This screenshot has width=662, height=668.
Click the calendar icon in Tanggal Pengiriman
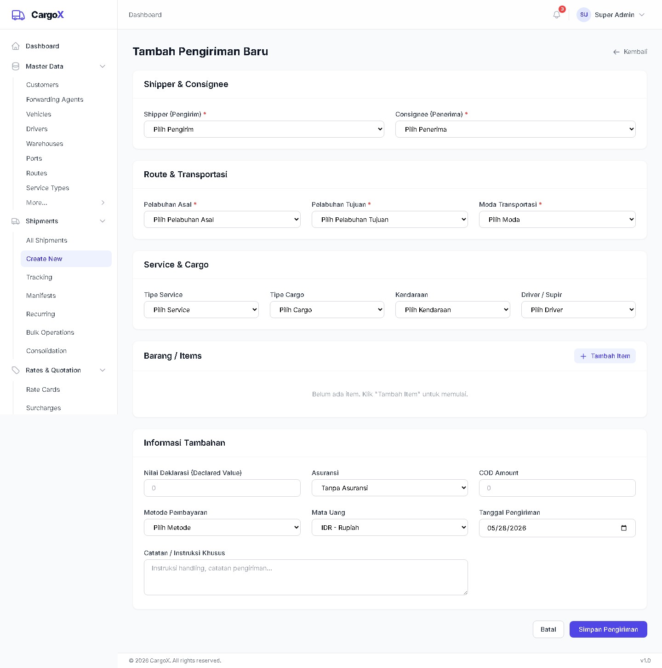pos(624,528)
